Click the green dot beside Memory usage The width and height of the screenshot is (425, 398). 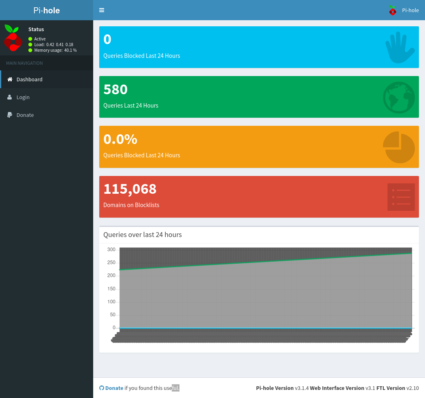tap(30, 50)
